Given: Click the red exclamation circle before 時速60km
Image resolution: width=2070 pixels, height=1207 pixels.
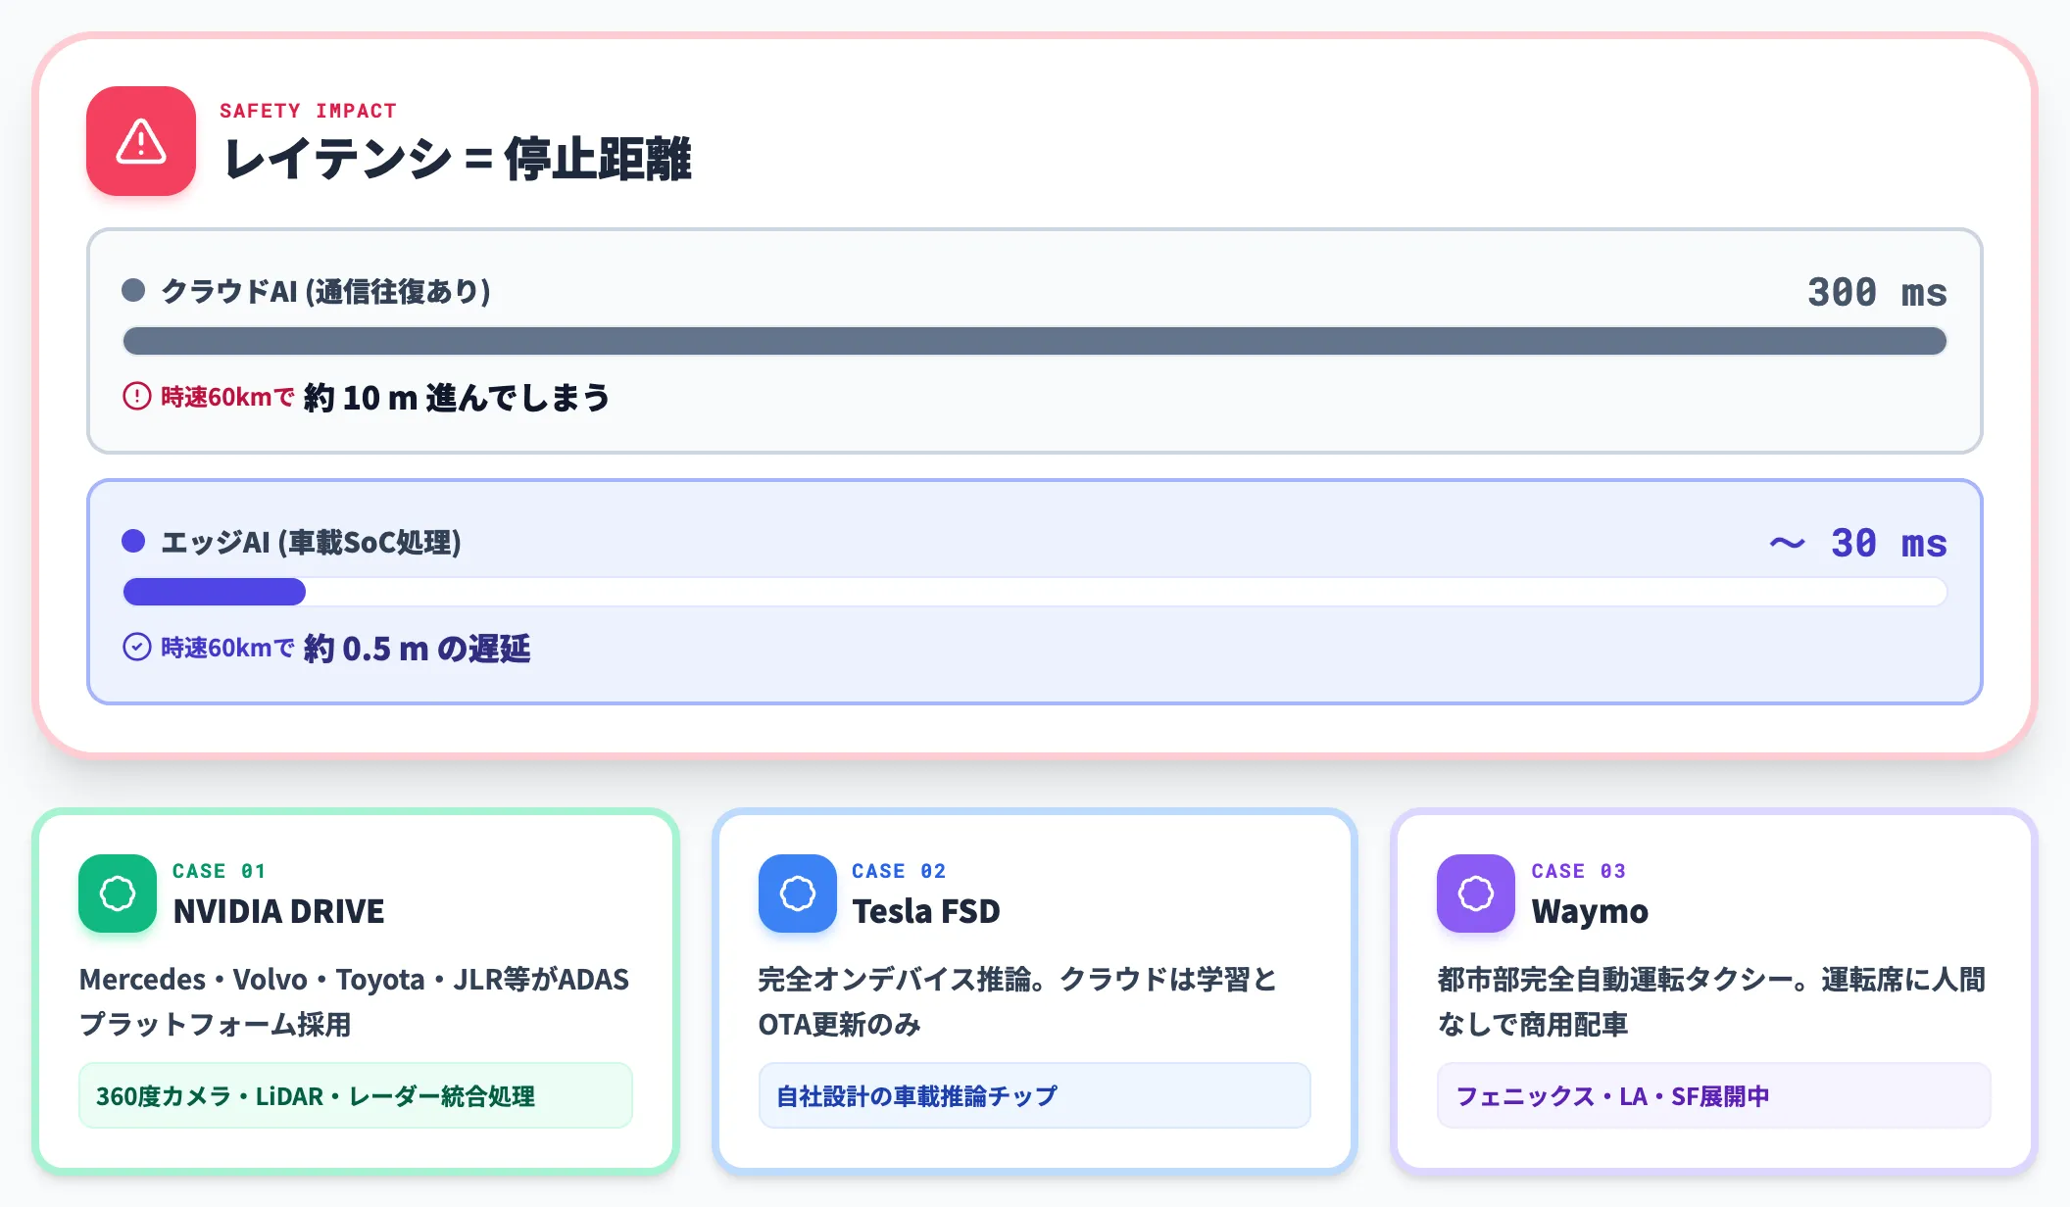Looking at the screenshot, I should 136,397.
